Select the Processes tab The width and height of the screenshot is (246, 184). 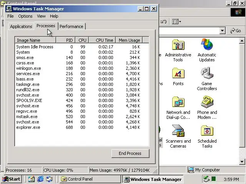(46, 26)
